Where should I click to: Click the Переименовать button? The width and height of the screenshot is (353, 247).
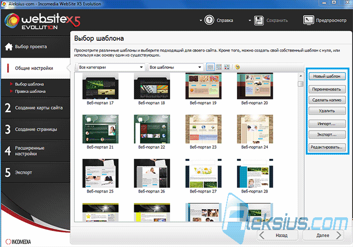point(327,89)
